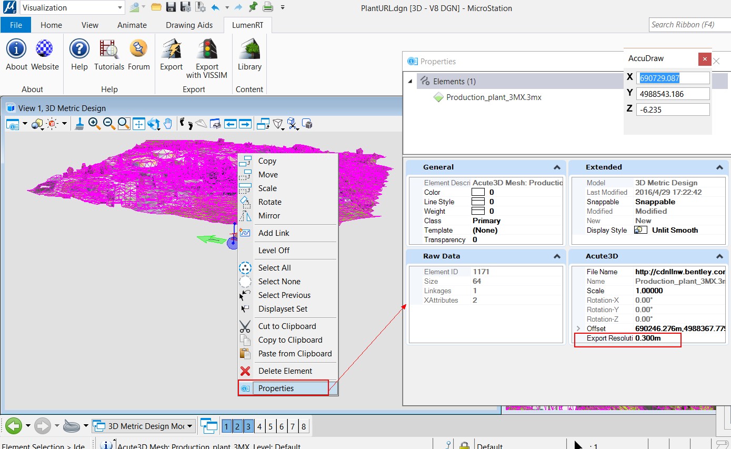731x449 pixels.
Task: Click the message center info icon
Action: pyautogui.click(x=107, y=445)
